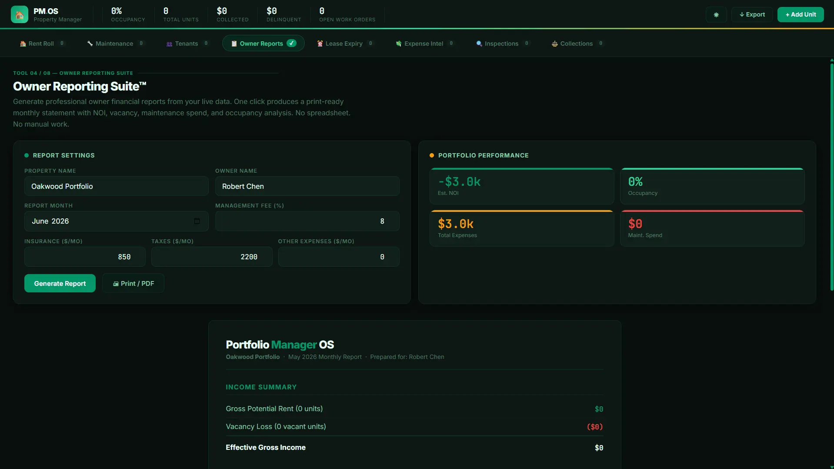Click the Other Expenses amount field
Image resolution: width=834 pixels, height=469 pixels.
point(339,257)
